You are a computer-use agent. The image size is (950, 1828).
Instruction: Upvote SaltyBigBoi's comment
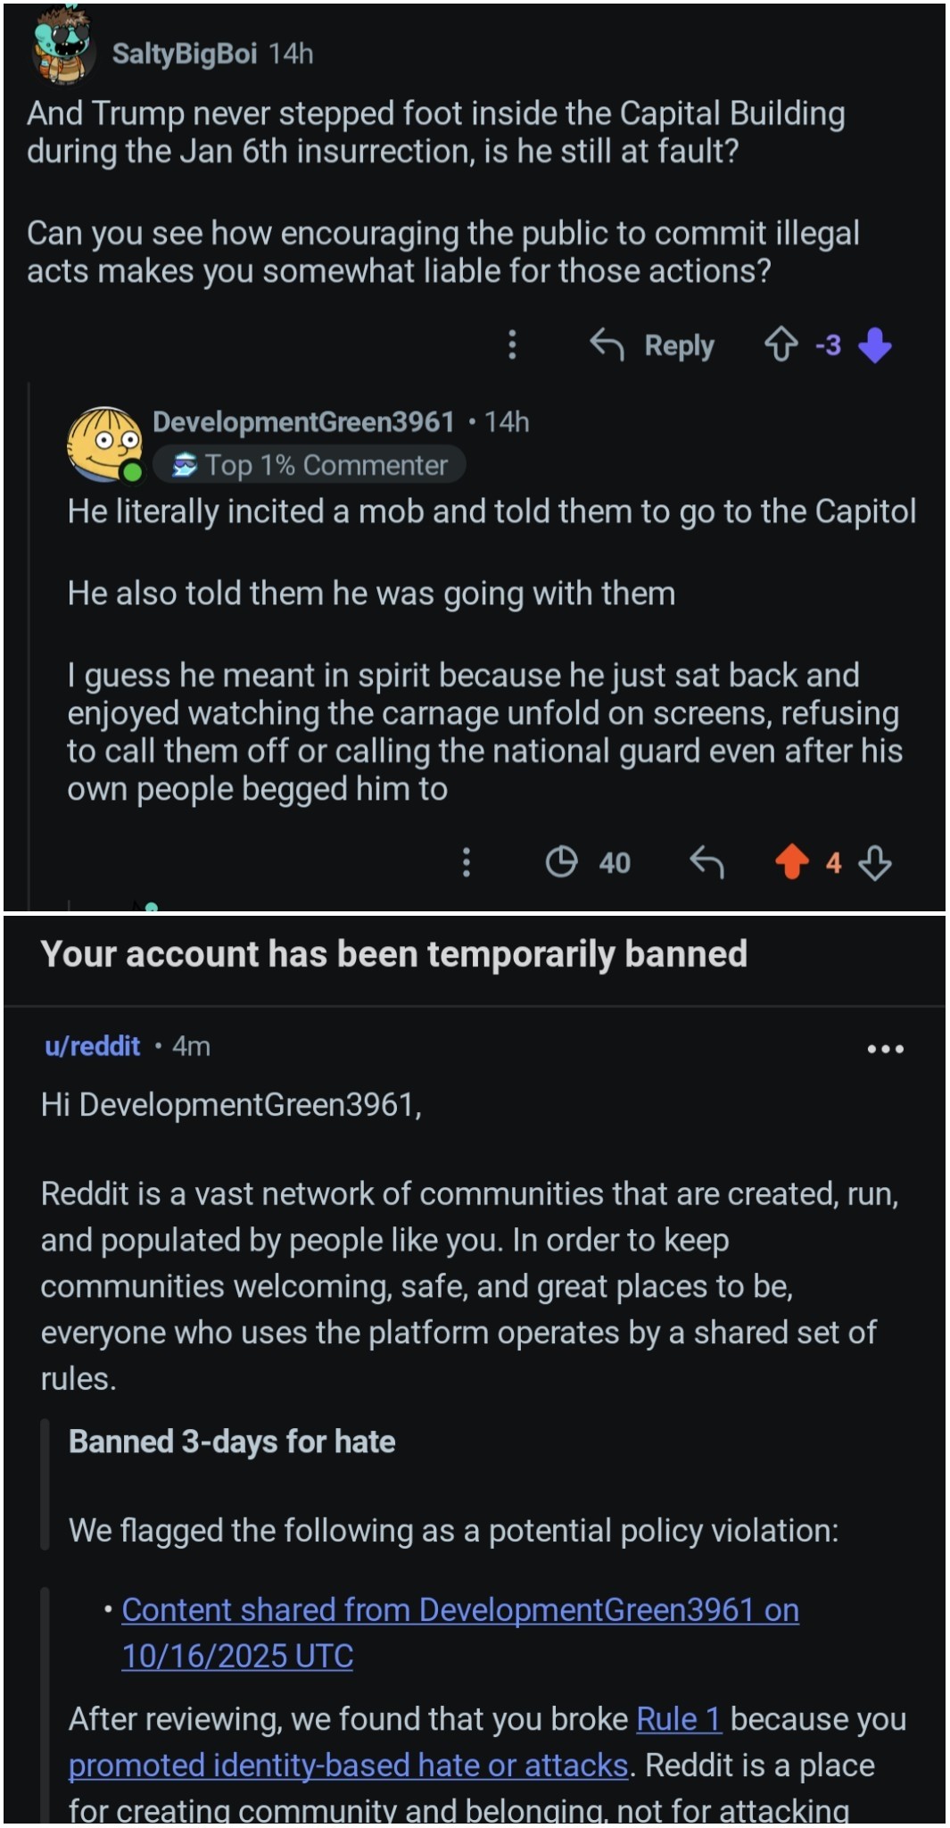(x=781, y=345)
